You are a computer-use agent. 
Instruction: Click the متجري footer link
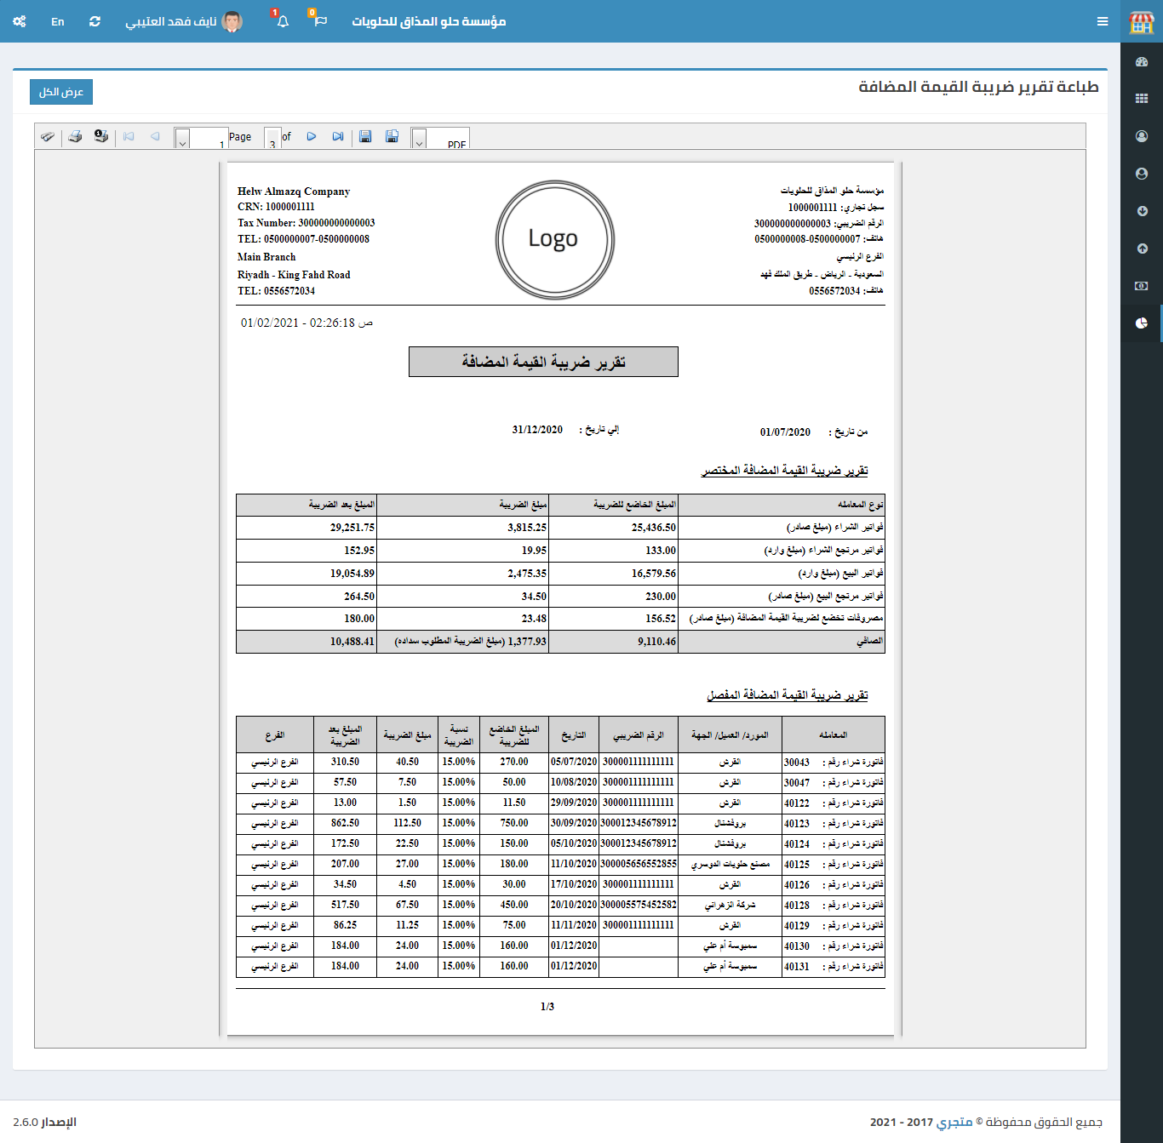coord(954,1122)
